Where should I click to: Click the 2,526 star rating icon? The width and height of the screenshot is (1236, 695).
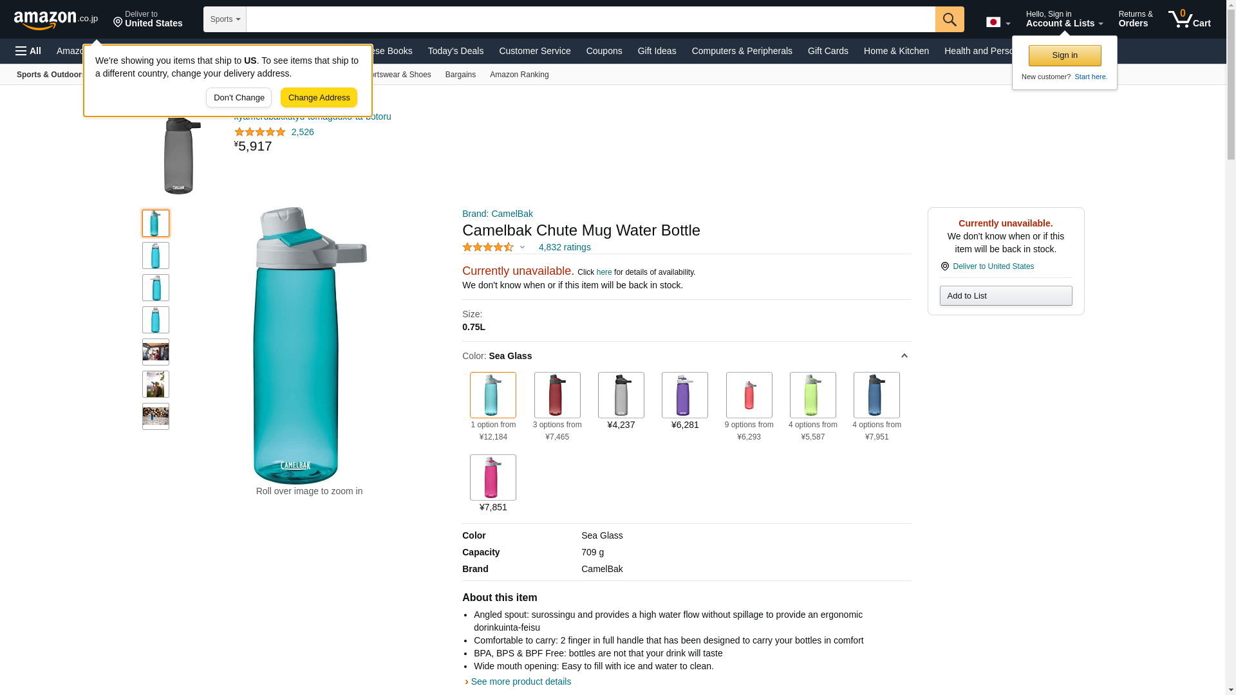pos(259,132)
